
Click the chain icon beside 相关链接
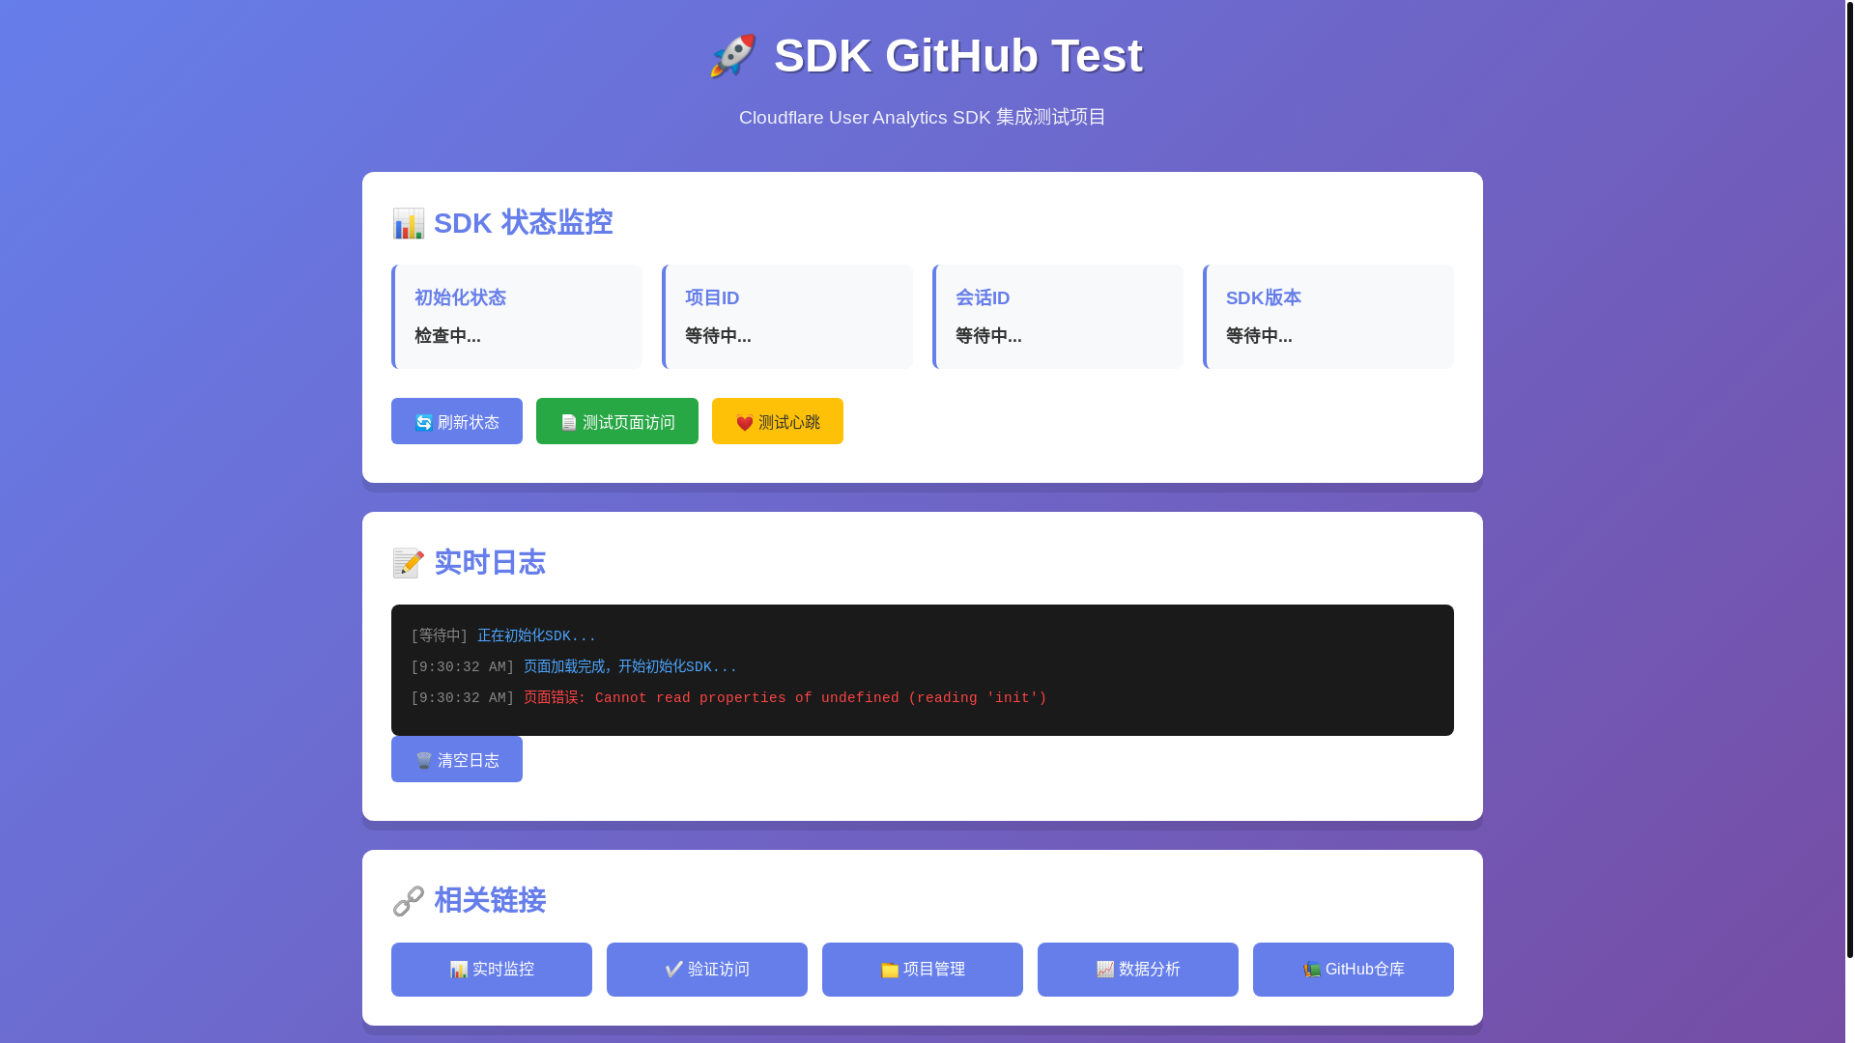(409, 901)
